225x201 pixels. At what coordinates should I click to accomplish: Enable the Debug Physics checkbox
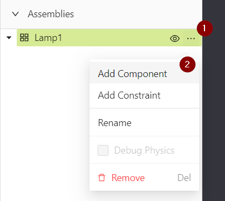point(103,150)
